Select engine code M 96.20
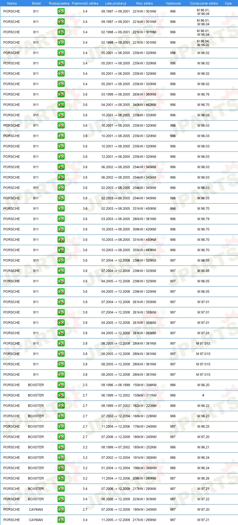The image size is (238, 525). [x=203, y=385]
